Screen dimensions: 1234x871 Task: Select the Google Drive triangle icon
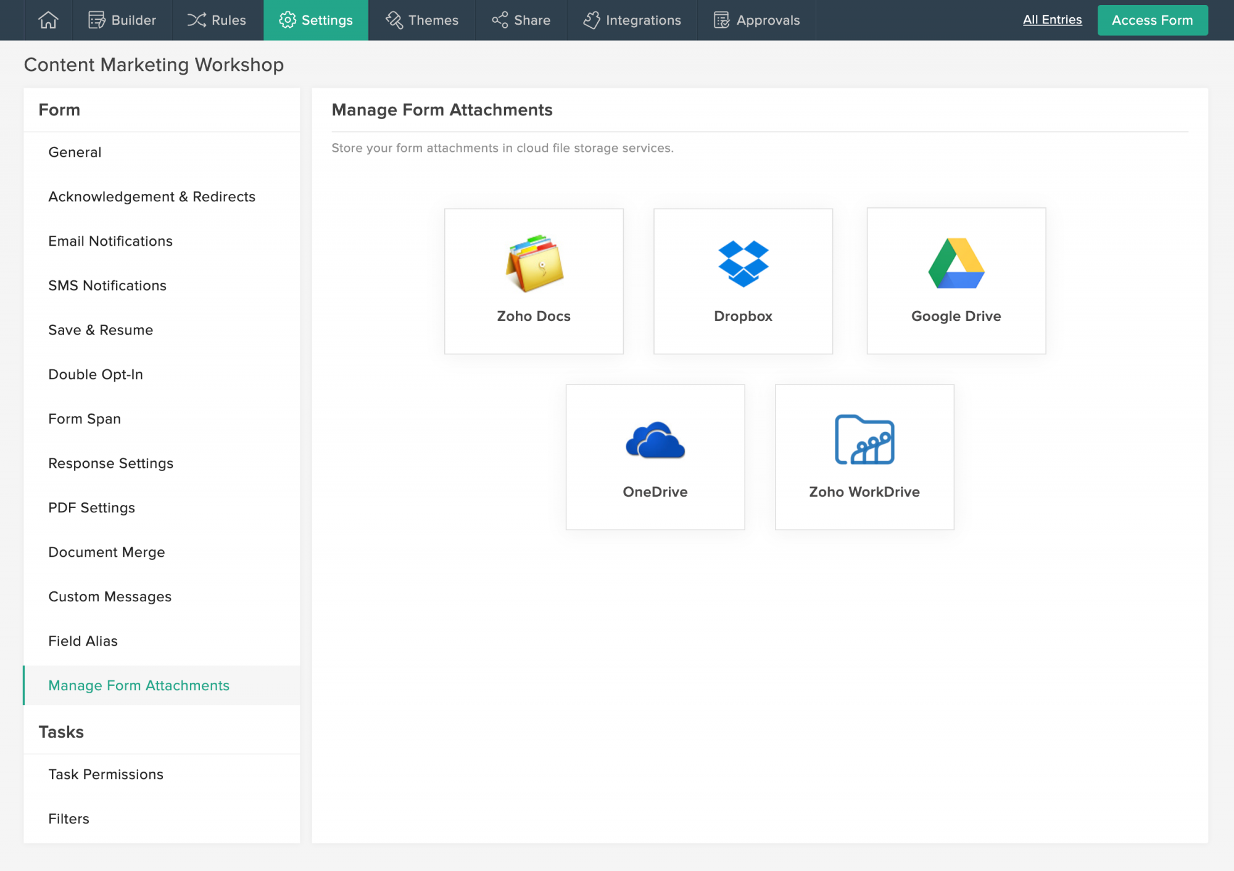click(956, 264)
